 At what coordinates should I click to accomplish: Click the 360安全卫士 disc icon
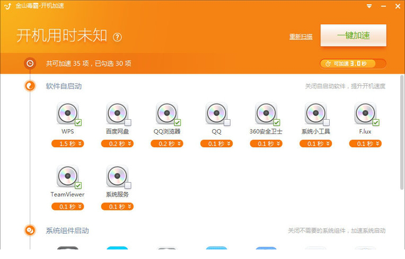(266, 113)
